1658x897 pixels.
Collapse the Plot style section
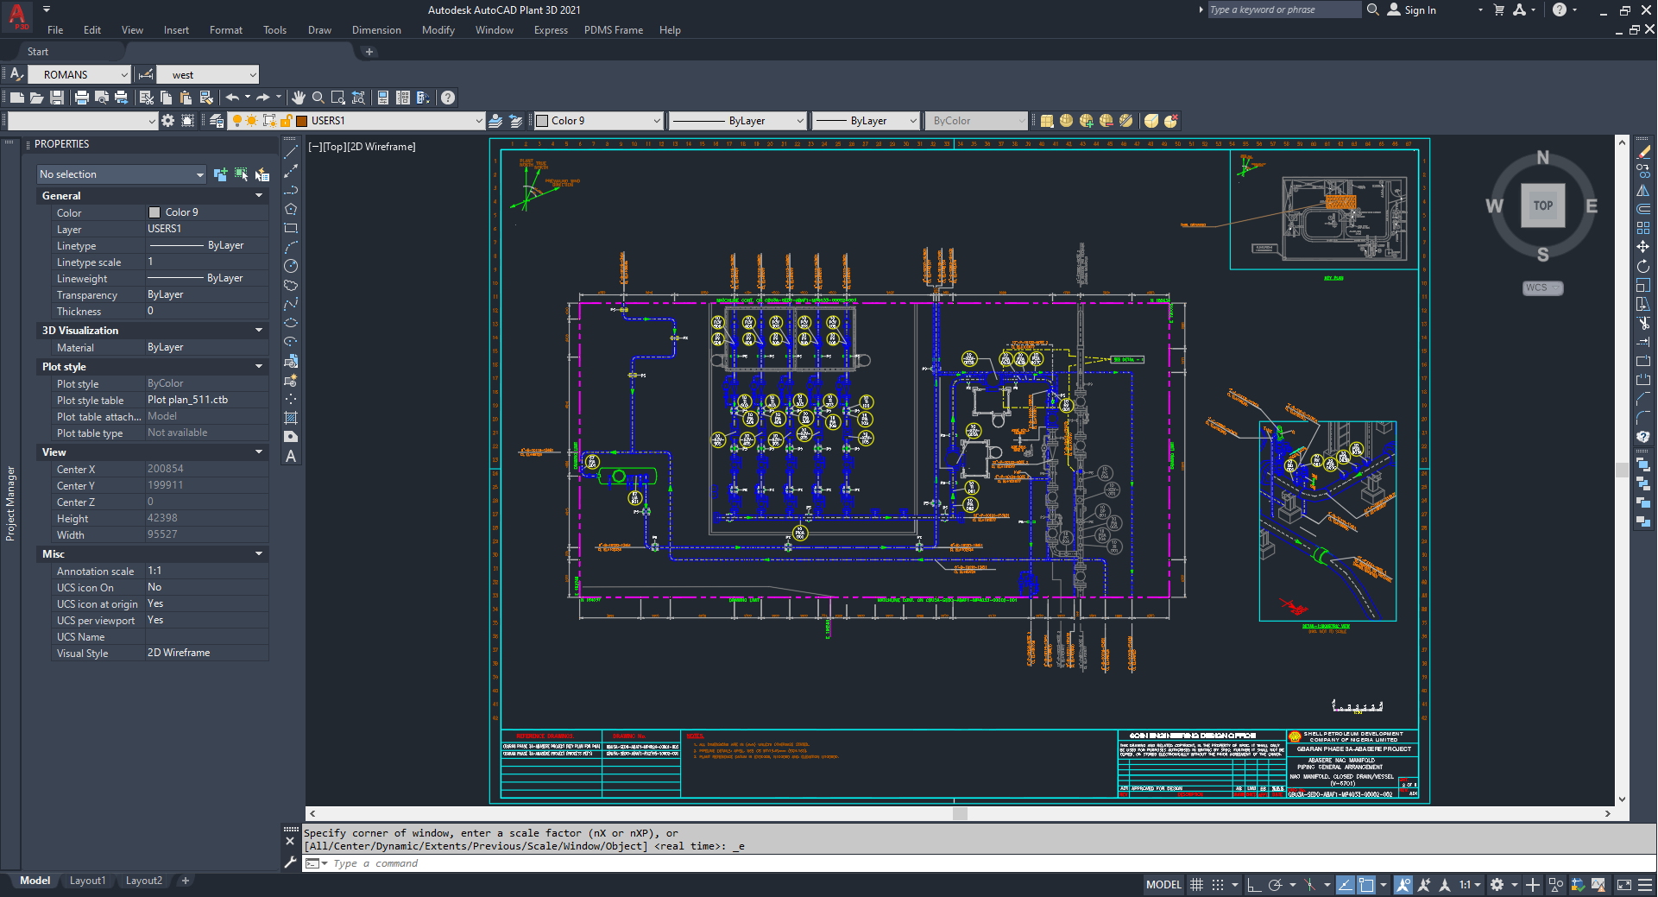258,367
